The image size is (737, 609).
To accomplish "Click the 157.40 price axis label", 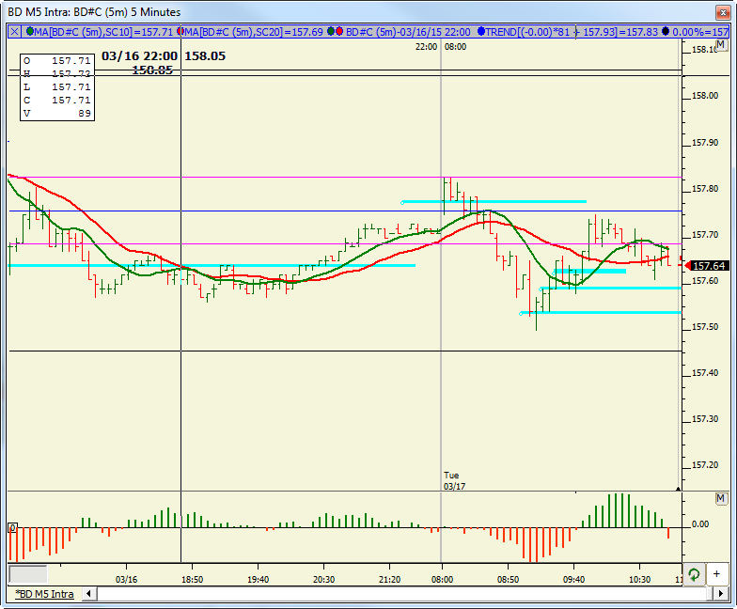I will click(x=705, y=373).
